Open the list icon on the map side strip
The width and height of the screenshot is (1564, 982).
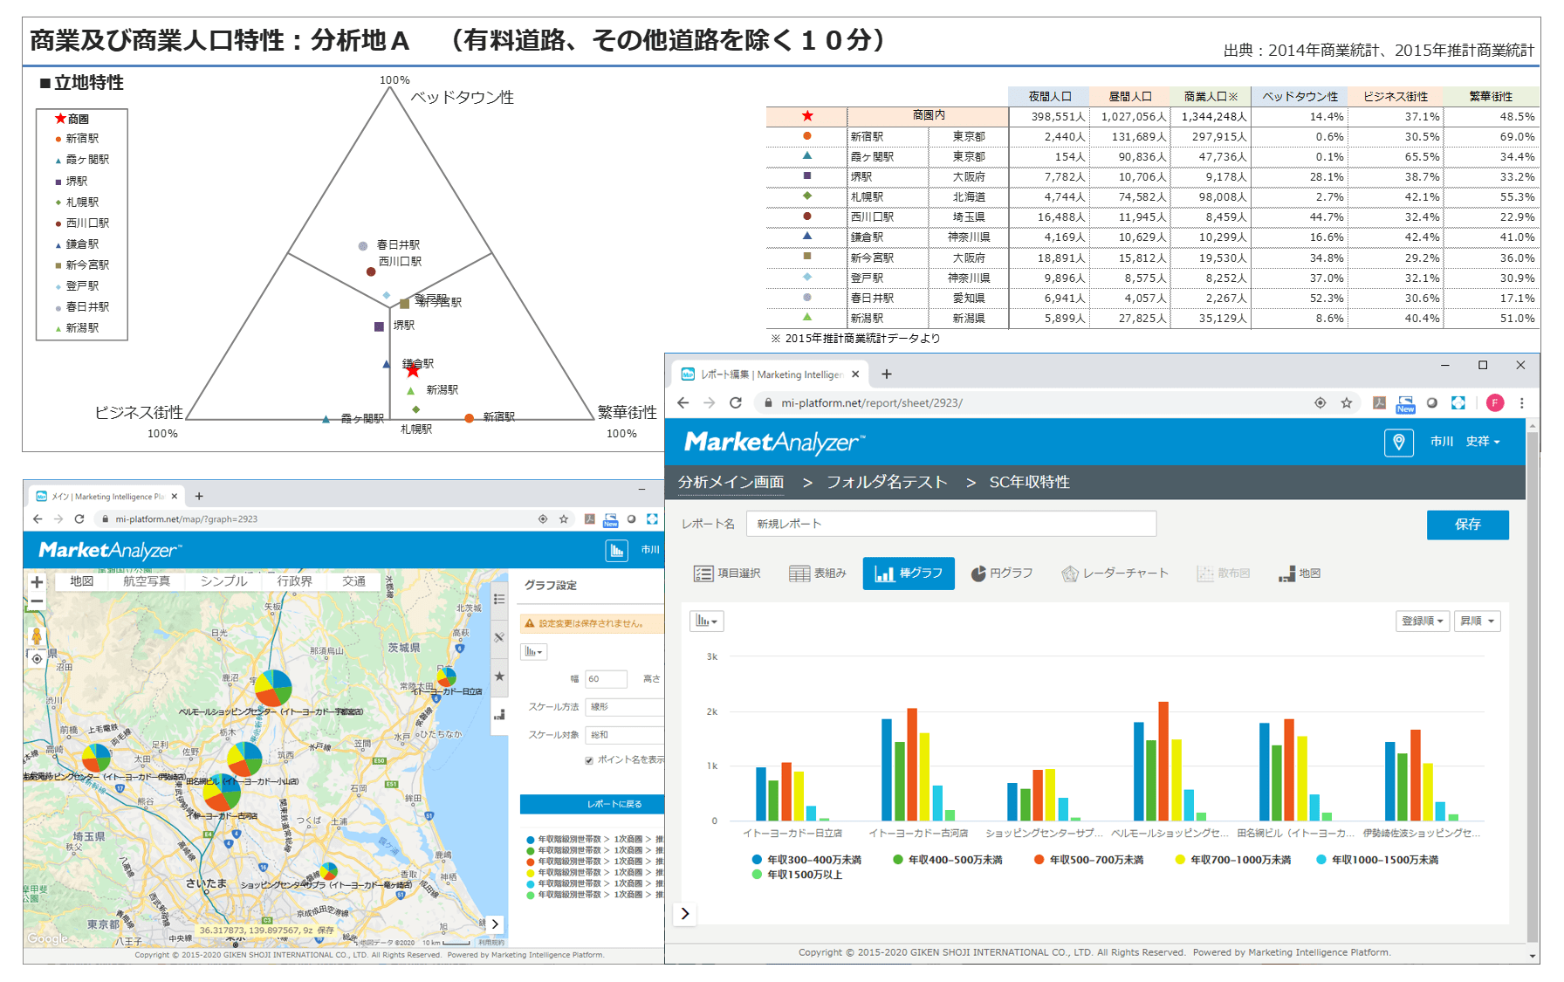(499, 599)
